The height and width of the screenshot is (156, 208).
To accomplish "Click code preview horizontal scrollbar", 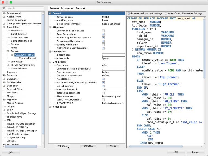I will point(156,146).
